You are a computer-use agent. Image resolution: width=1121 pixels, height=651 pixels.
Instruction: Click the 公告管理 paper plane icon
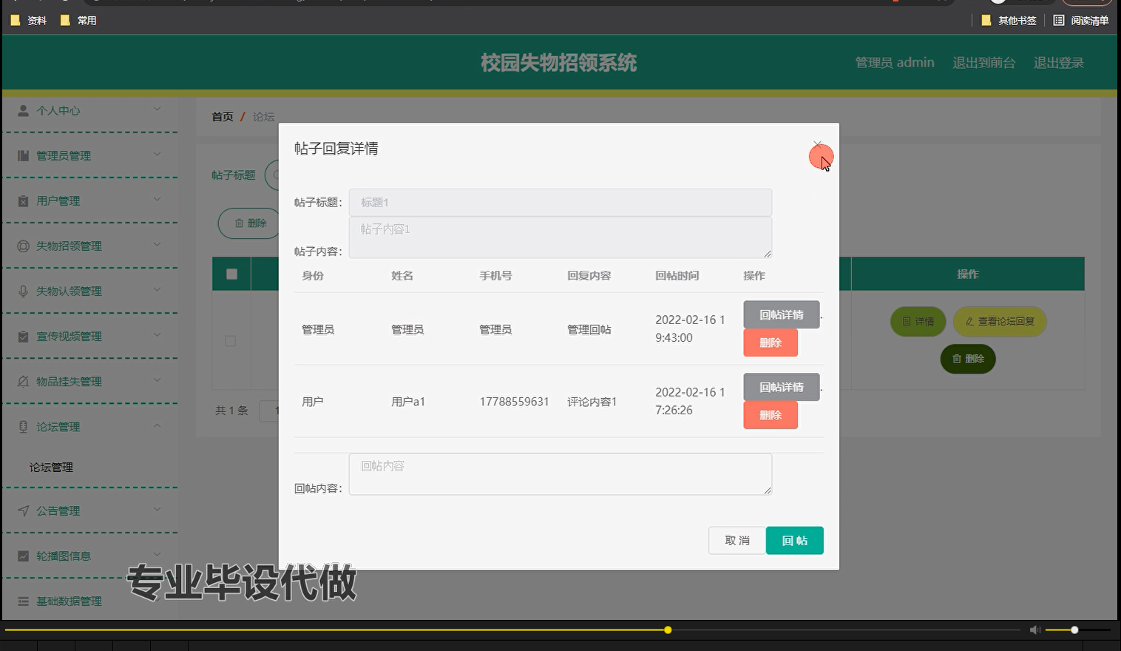21,510
